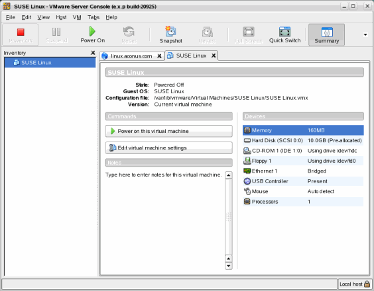Click the Notes section header
Image resolution: width=374 pixels, height=291 pixels.
[169, 163]
